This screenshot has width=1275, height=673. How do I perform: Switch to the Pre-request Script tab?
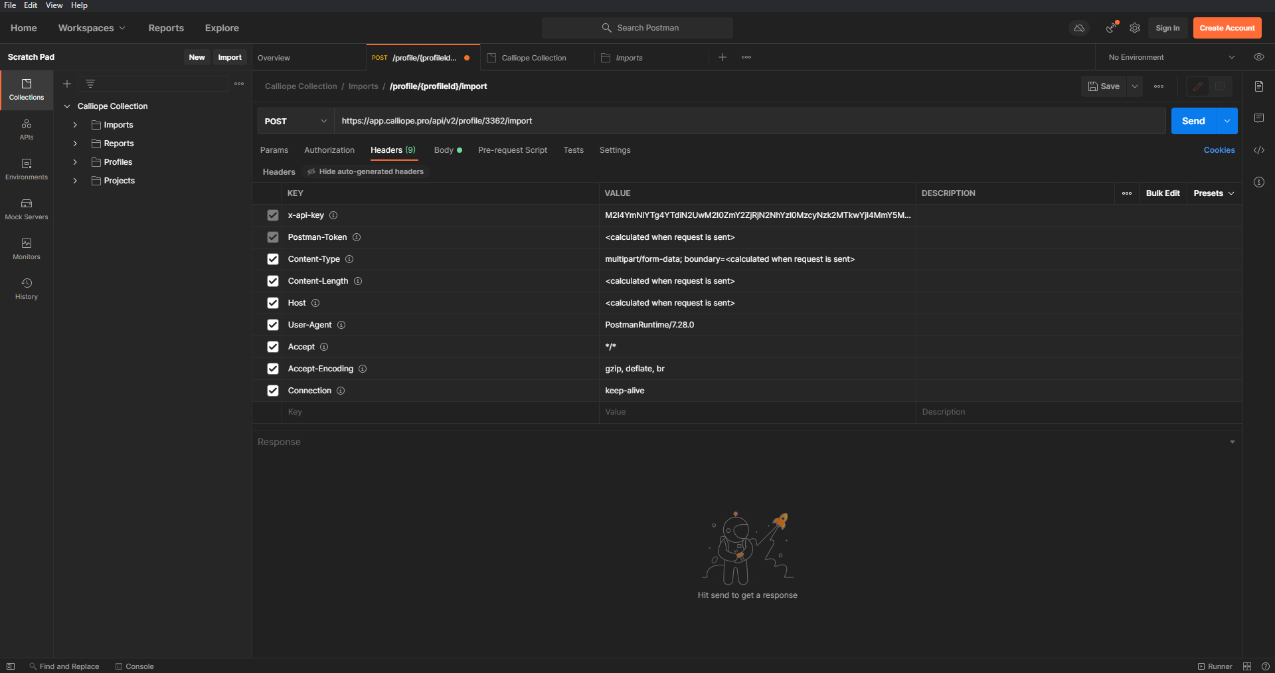tap(513, 150)
